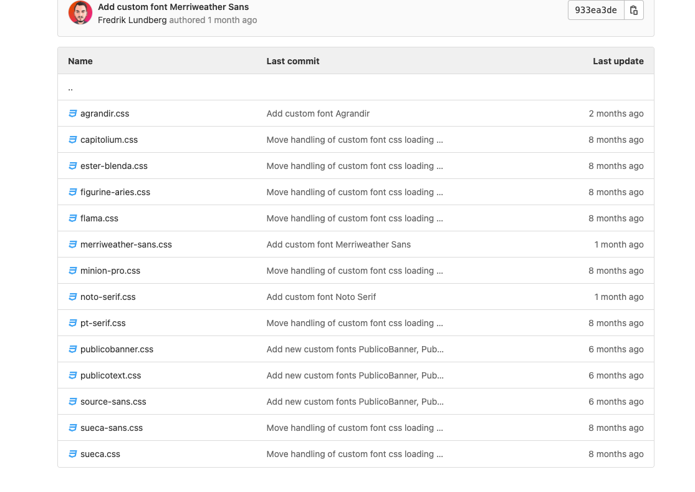Click CSS file icon beside publicobanner.css
Viewport: 695px width, 492px height.
tap(73, 349)
